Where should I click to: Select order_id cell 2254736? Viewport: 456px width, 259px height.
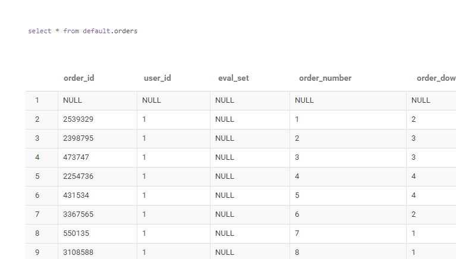tap(78, 176)
